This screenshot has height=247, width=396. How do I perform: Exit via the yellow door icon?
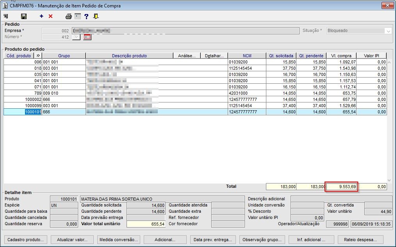pos(96,16)
